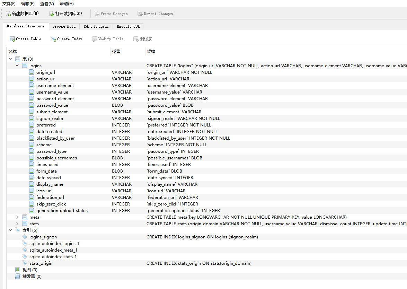Click the 视图 (0) views icon
The image size is (407, 289).
click(18, 270)
